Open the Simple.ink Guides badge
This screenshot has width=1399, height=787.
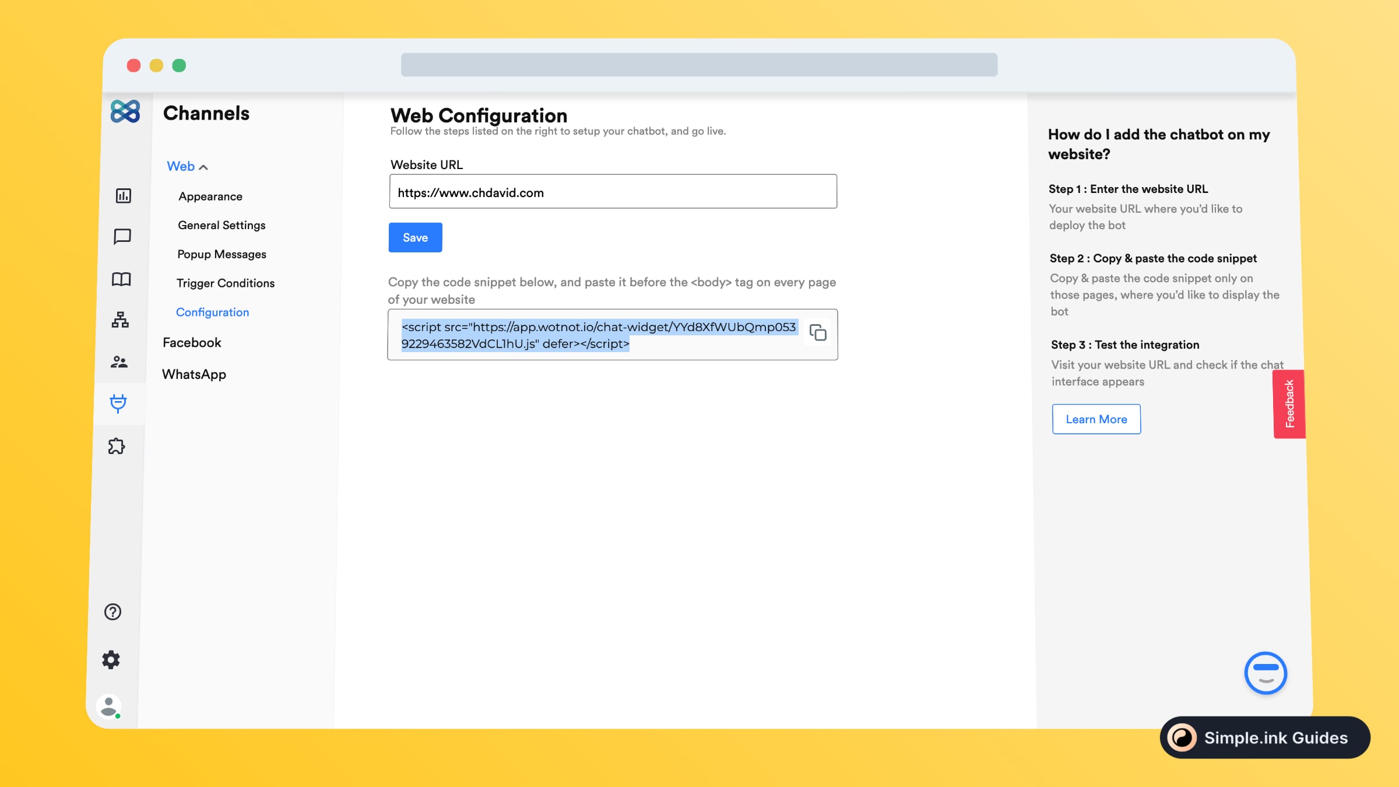(1264, 737)
